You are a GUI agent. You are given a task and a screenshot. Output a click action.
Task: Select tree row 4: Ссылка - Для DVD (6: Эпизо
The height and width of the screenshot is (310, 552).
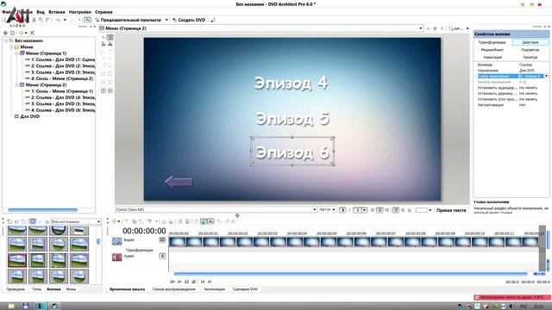click(x=60, y=110)
